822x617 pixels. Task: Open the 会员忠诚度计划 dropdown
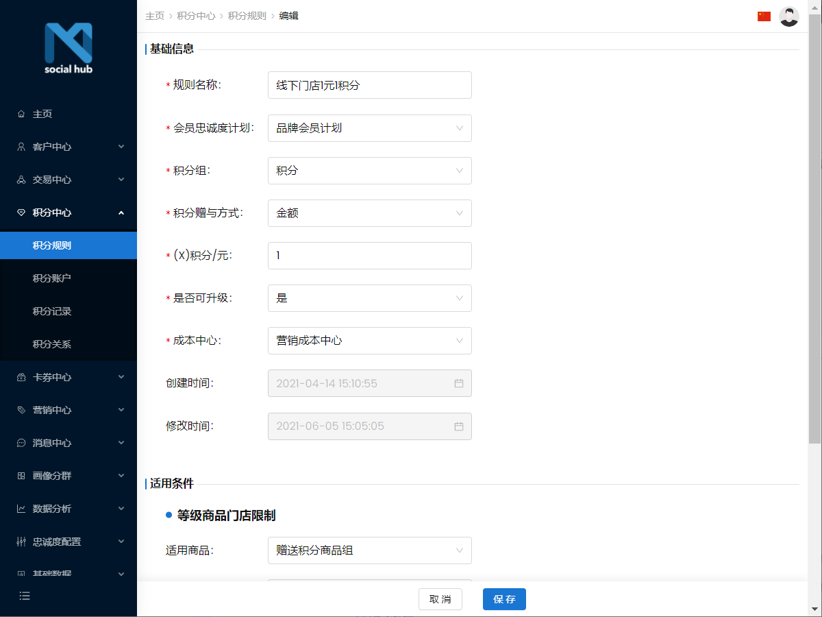[x=369, y=128]
